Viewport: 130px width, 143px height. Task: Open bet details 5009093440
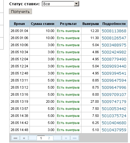coord(114,66)
